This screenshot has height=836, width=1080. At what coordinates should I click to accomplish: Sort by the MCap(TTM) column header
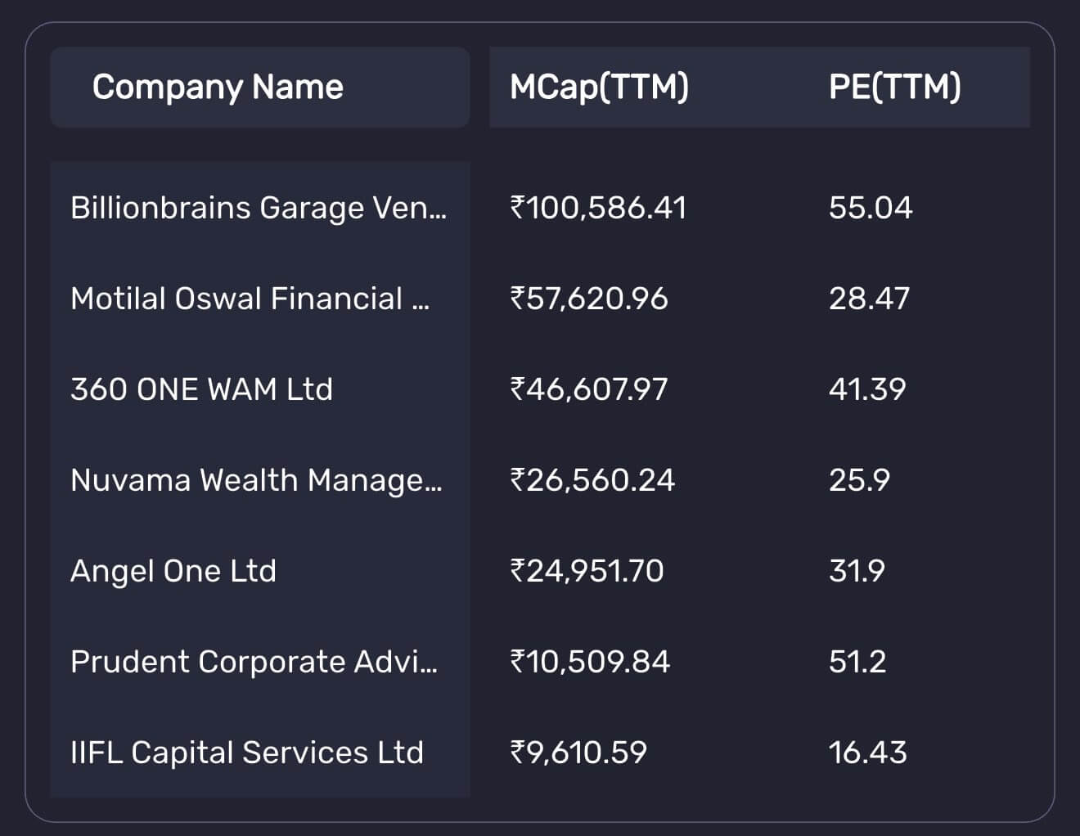pos(599,87)
